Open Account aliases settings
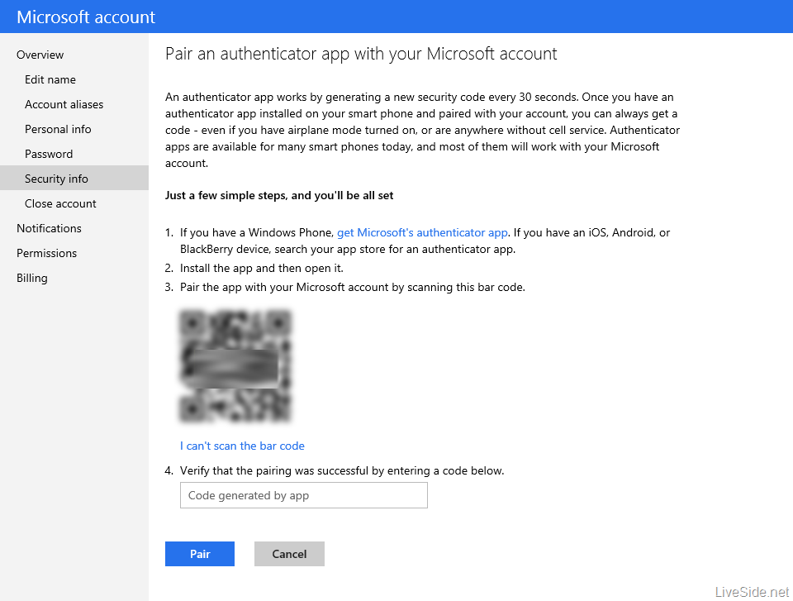This screenshot has height=601, width=793. [64, 104]
